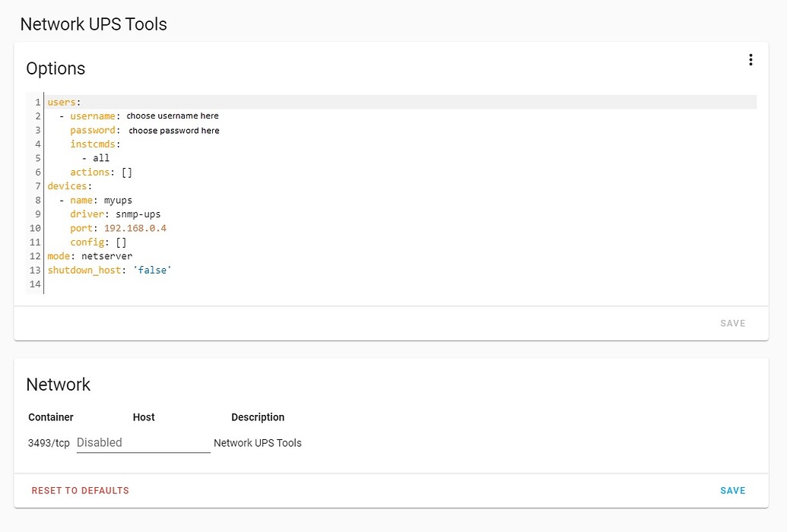Screen dimensions: 787x532
Task: Click SAVE in the Options card
Action: [x=732, y=323]
